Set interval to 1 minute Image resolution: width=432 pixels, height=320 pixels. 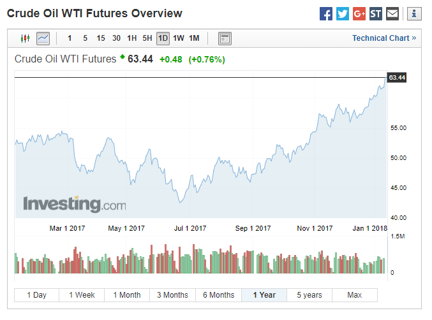tap(70, 38)
